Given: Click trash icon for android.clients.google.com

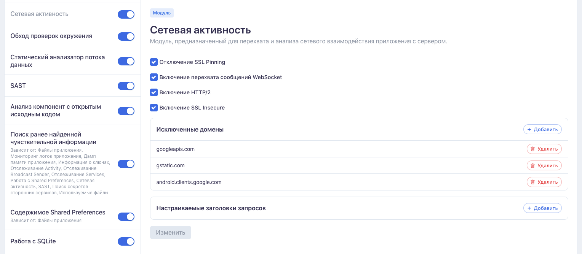Looking at the screenshot, I should pos(533,182).
